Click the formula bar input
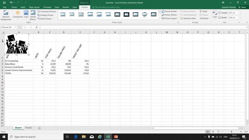Image resolution: width=249 pixels, height=140 pixels. (142, 27)
